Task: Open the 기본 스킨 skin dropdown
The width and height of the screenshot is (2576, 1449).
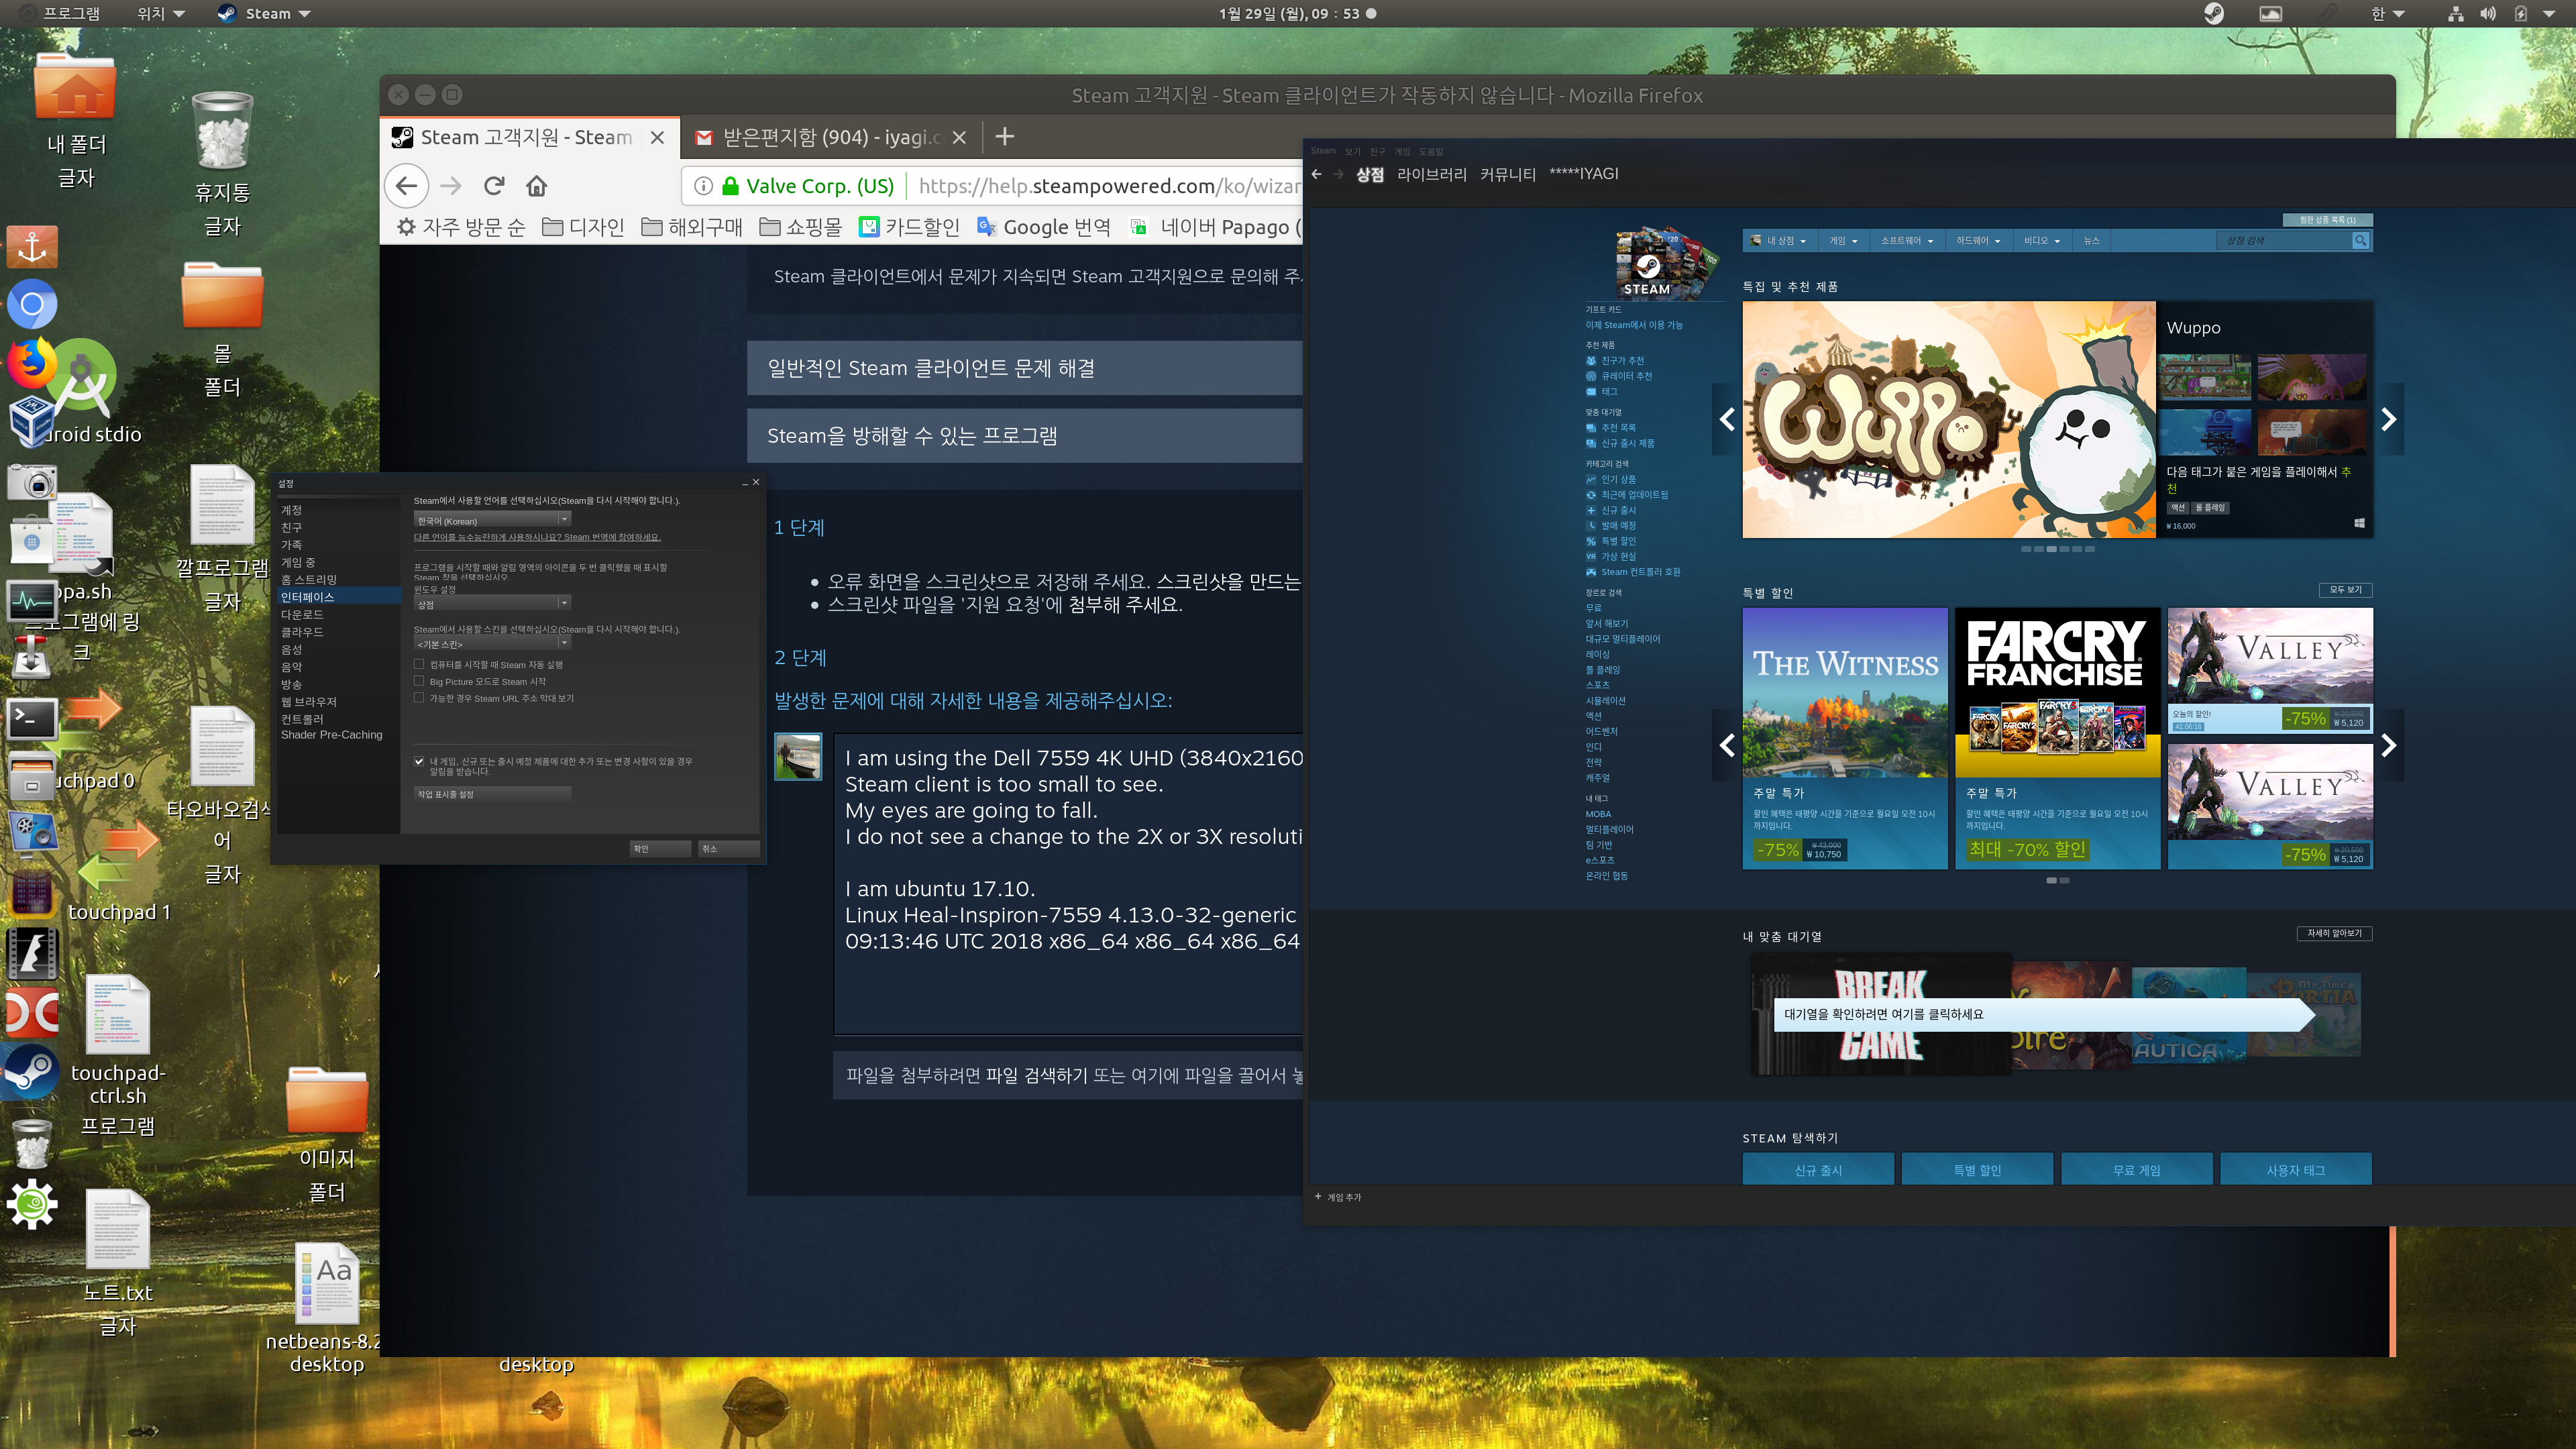Action: pyautogui.click(x=492, y=644)
